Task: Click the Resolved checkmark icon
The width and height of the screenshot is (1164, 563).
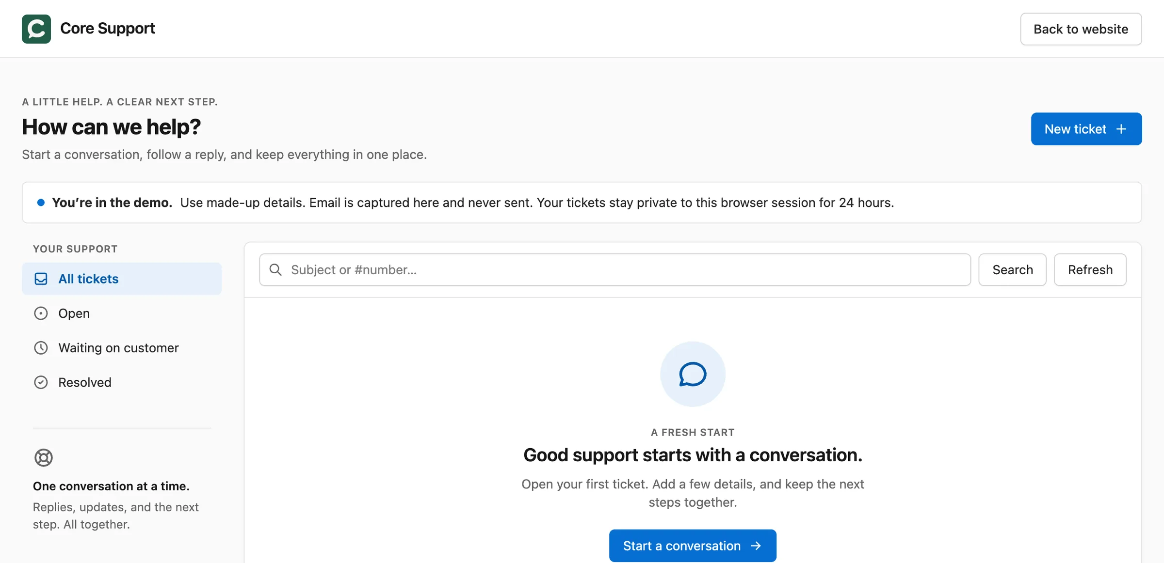Action: (41, 382)
